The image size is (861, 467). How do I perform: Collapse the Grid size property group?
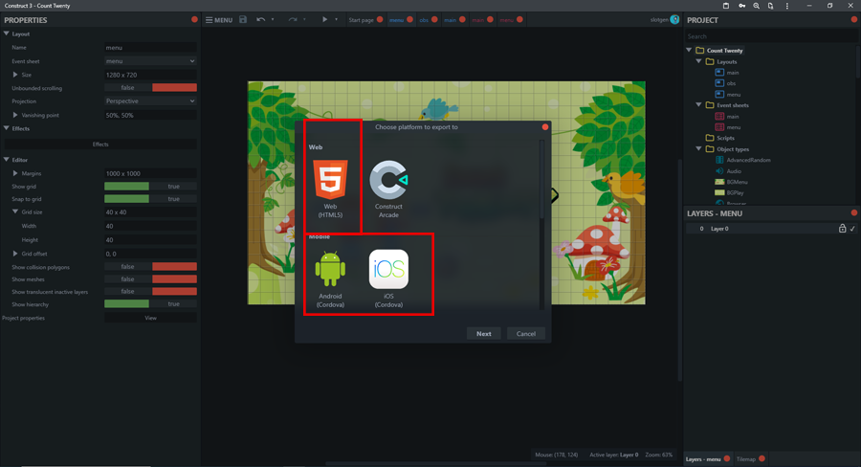point(15,211)
